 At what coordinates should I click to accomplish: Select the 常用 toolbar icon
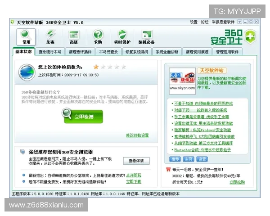click(26, 37)
